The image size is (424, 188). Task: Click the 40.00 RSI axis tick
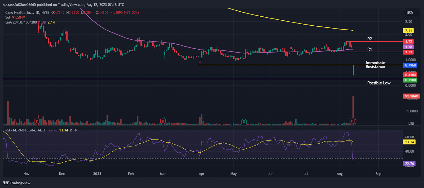[x=409, y=151]
